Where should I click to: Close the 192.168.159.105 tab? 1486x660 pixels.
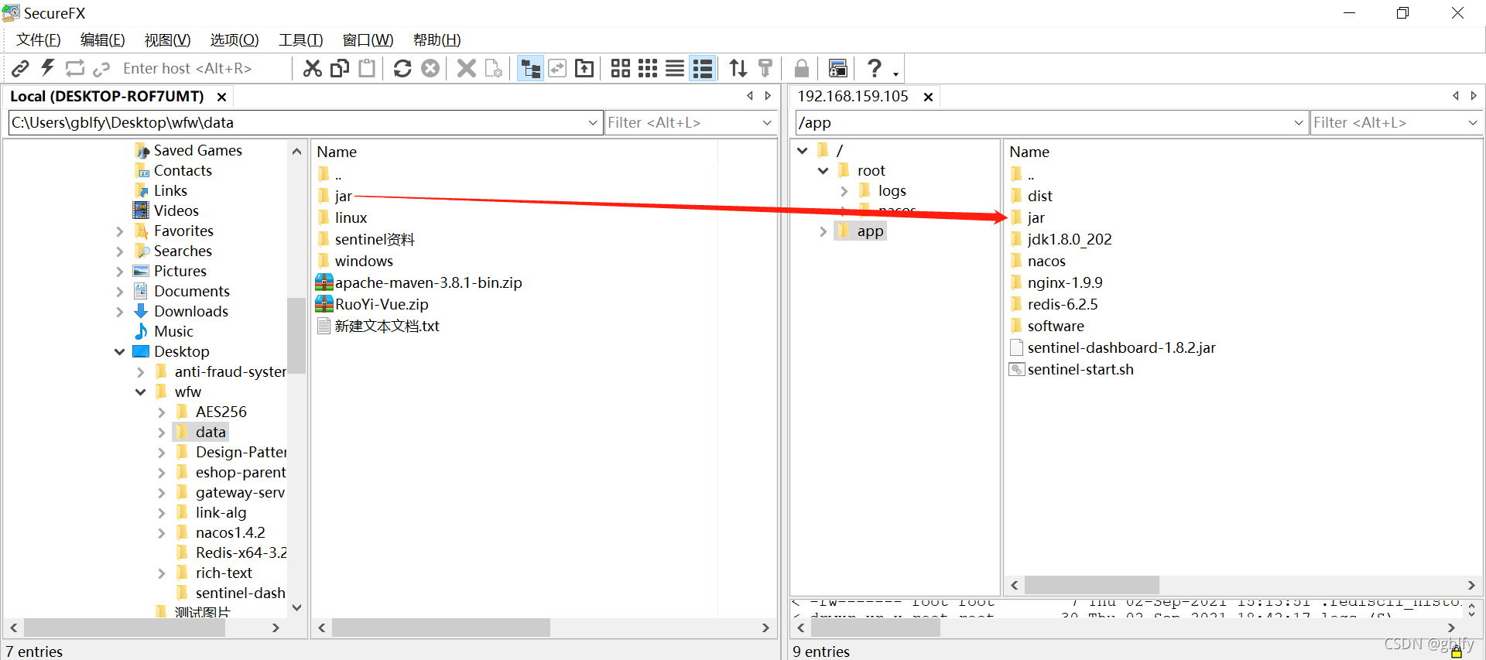tap(928, 97)
